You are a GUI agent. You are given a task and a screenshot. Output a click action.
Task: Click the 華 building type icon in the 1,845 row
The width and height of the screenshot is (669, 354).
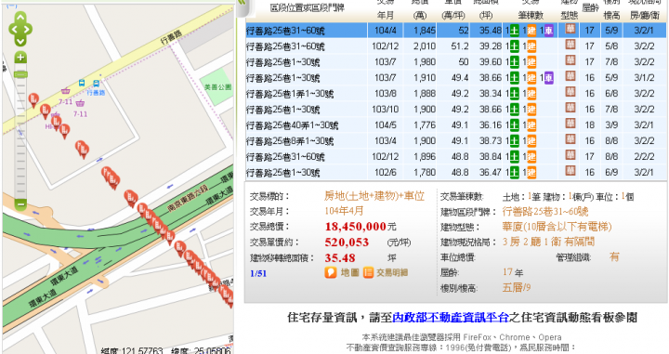570,29
